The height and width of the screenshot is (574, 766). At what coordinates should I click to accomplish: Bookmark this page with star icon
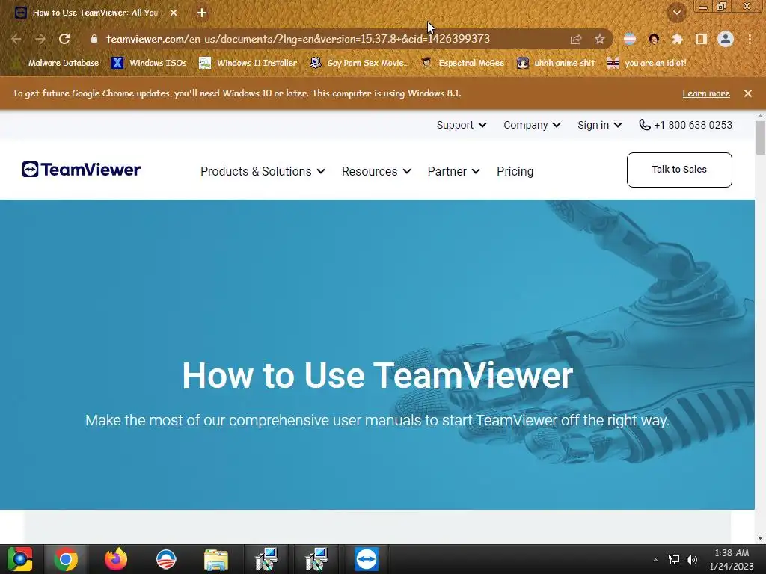(599, 39)
